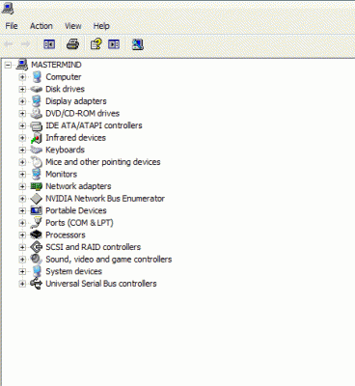Click the DVD/CD-ROM drives icon
Screen dimensions: 355x386
[37, 113]
